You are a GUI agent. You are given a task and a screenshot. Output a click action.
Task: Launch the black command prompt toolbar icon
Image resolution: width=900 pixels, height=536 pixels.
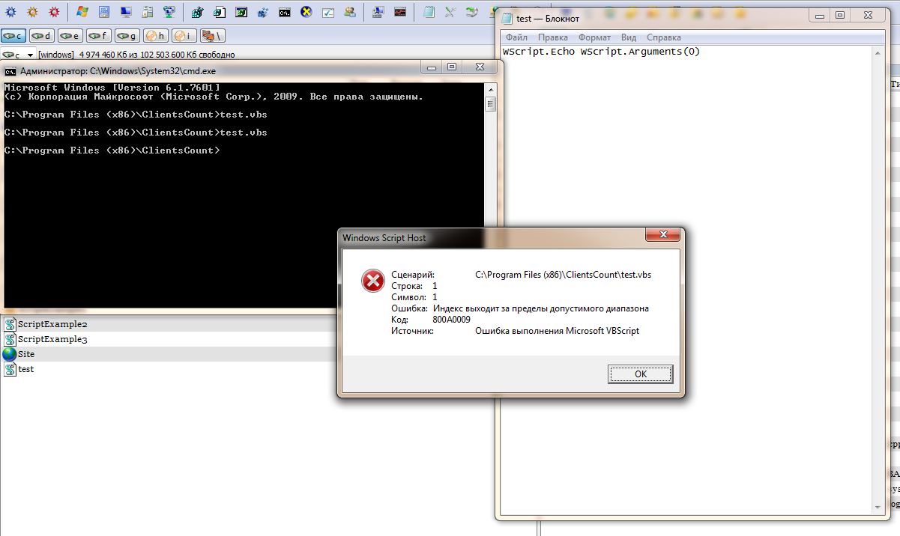pyautogui.click(x=285, y=12)
